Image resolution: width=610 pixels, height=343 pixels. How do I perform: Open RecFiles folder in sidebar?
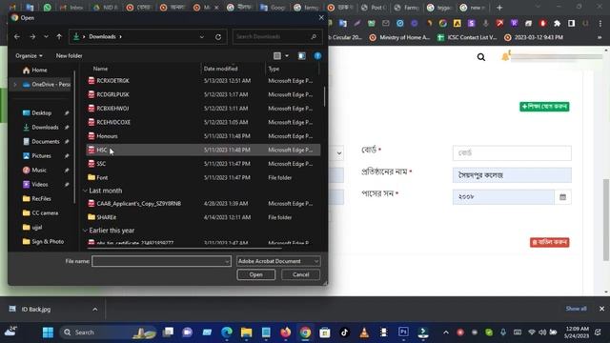pos(41,199)
